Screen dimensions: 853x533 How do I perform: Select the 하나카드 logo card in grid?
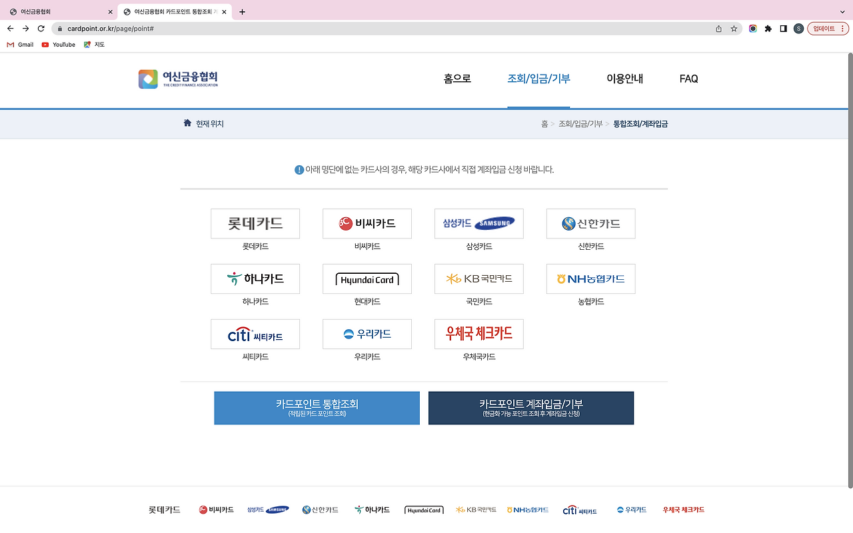255,278
